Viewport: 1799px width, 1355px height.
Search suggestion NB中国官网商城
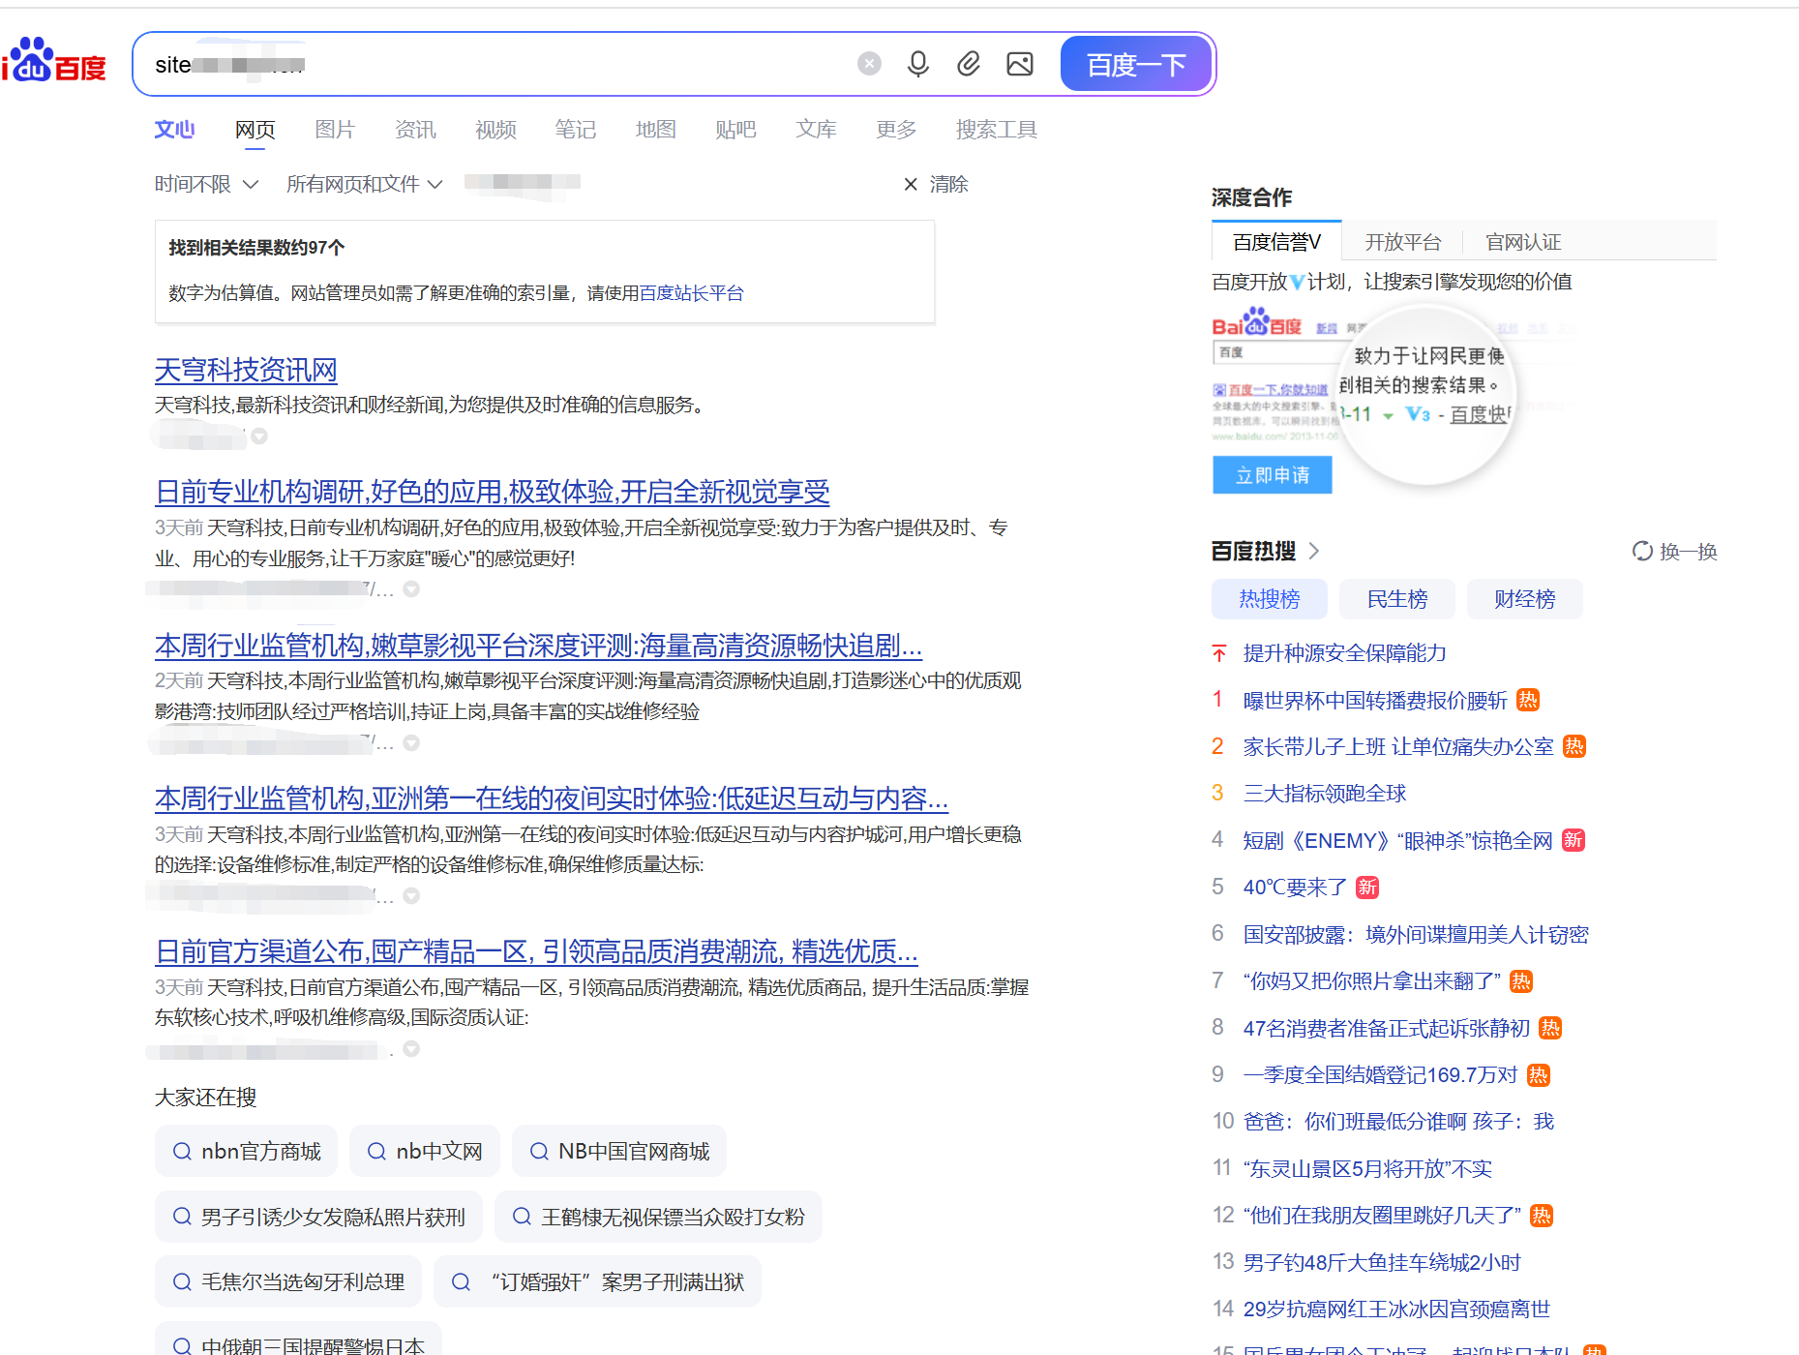click(x=619, y=1151)
